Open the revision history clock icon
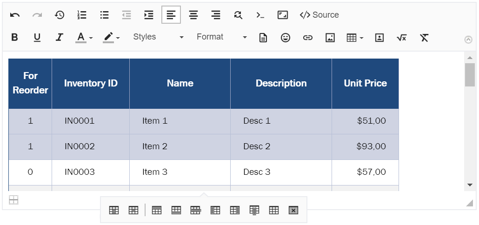 tap(60, 15)
